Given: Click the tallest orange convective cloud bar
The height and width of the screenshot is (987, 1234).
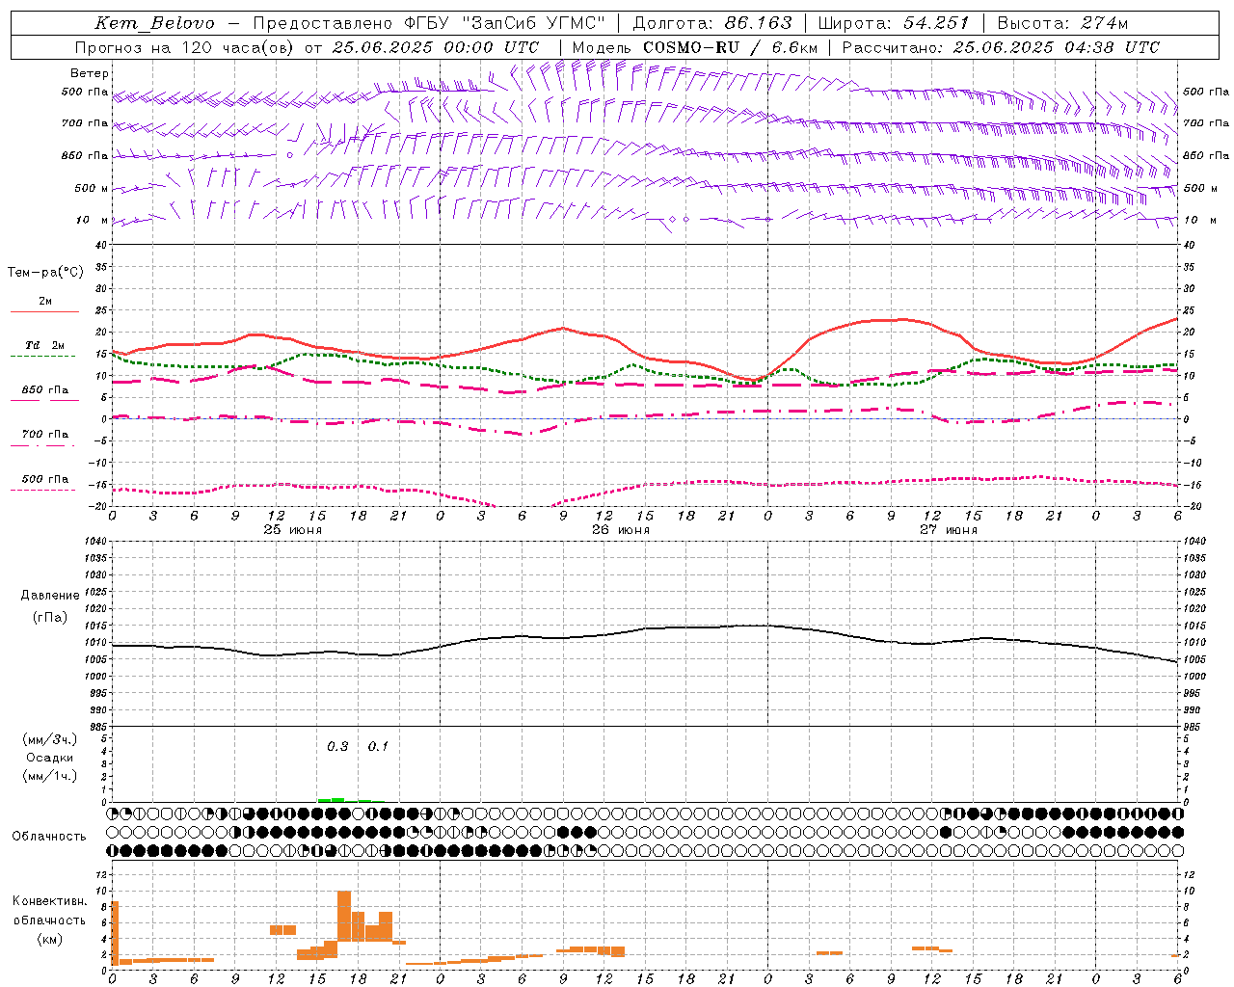Looking at the screenshot, I should coord(344,917).
